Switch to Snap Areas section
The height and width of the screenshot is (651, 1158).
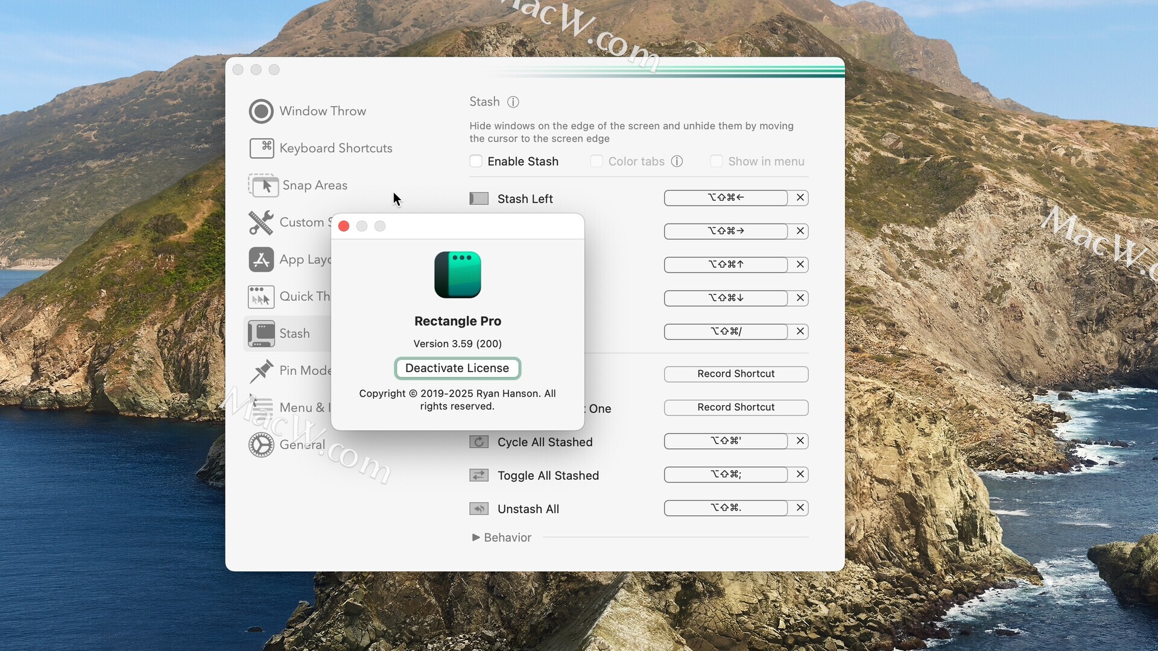315,186
